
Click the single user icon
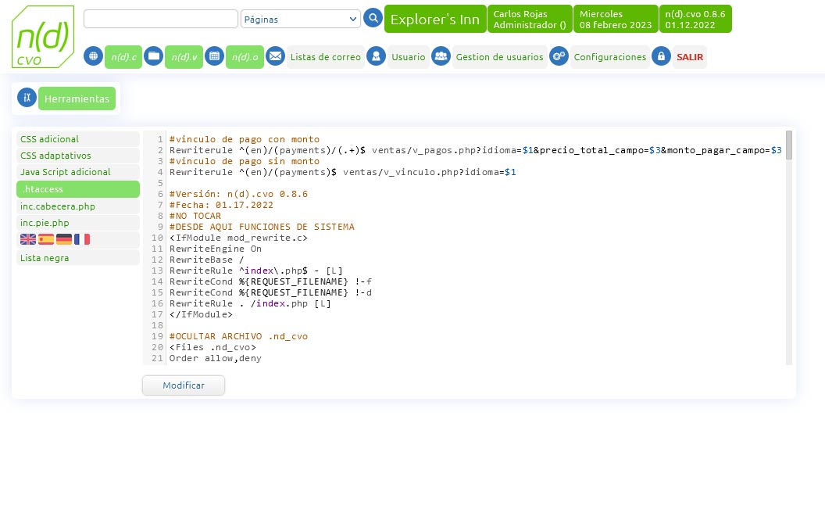(377, 56)
